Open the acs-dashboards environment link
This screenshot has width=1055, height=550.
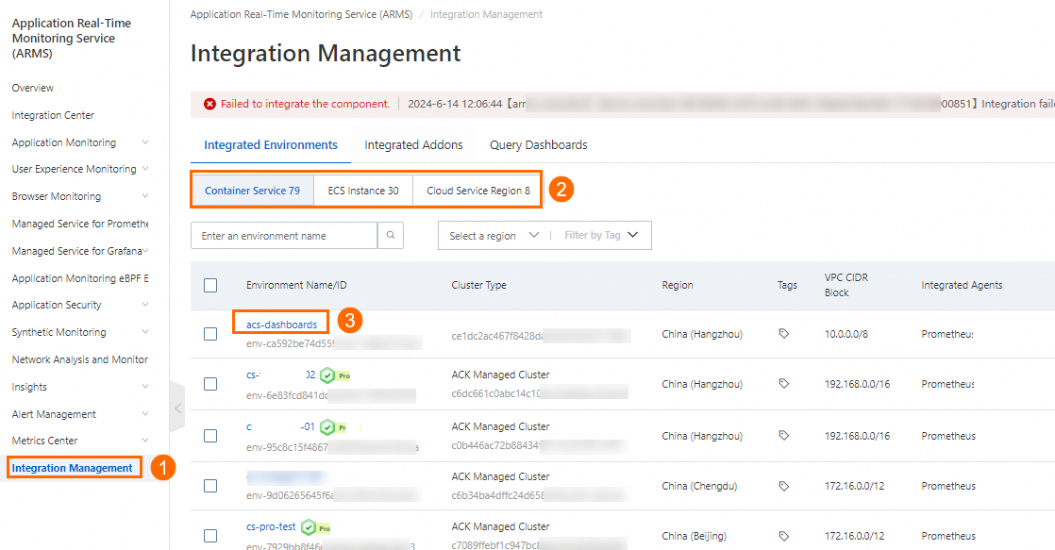coord(281,325)
